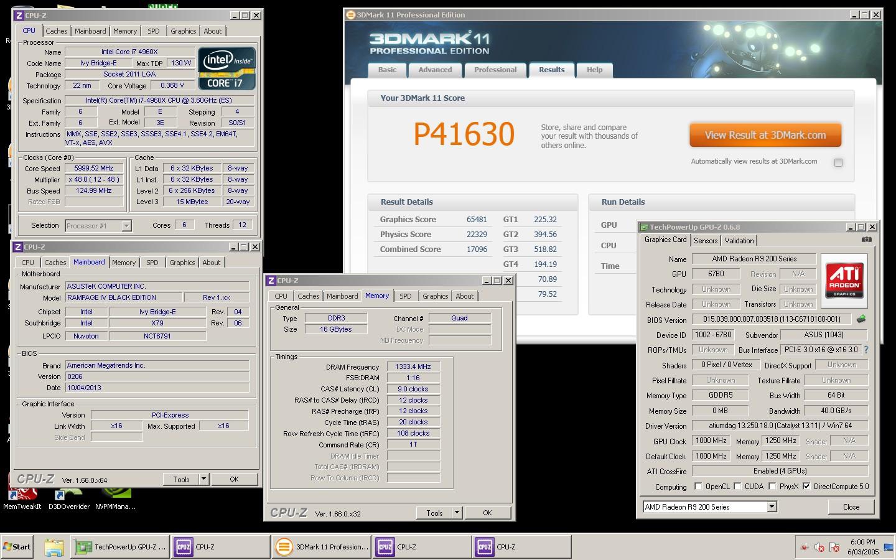Click the Memory CPU-Z window title icon

point(271,281)
